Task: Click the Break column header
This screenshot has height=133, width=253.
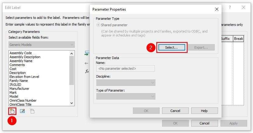Action: pos(238,39)
